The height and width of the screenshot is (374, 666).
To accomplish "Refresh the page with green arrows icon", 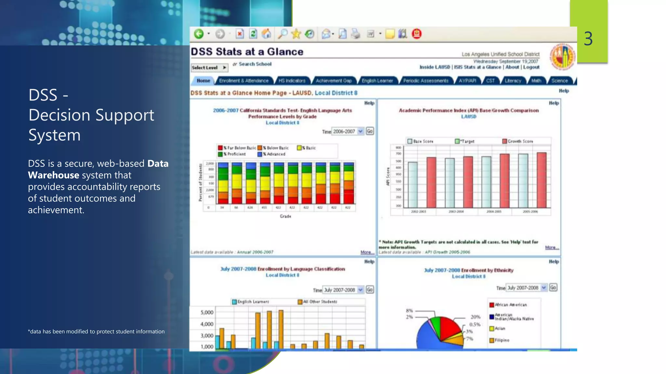I will click(x=253, y=34).
